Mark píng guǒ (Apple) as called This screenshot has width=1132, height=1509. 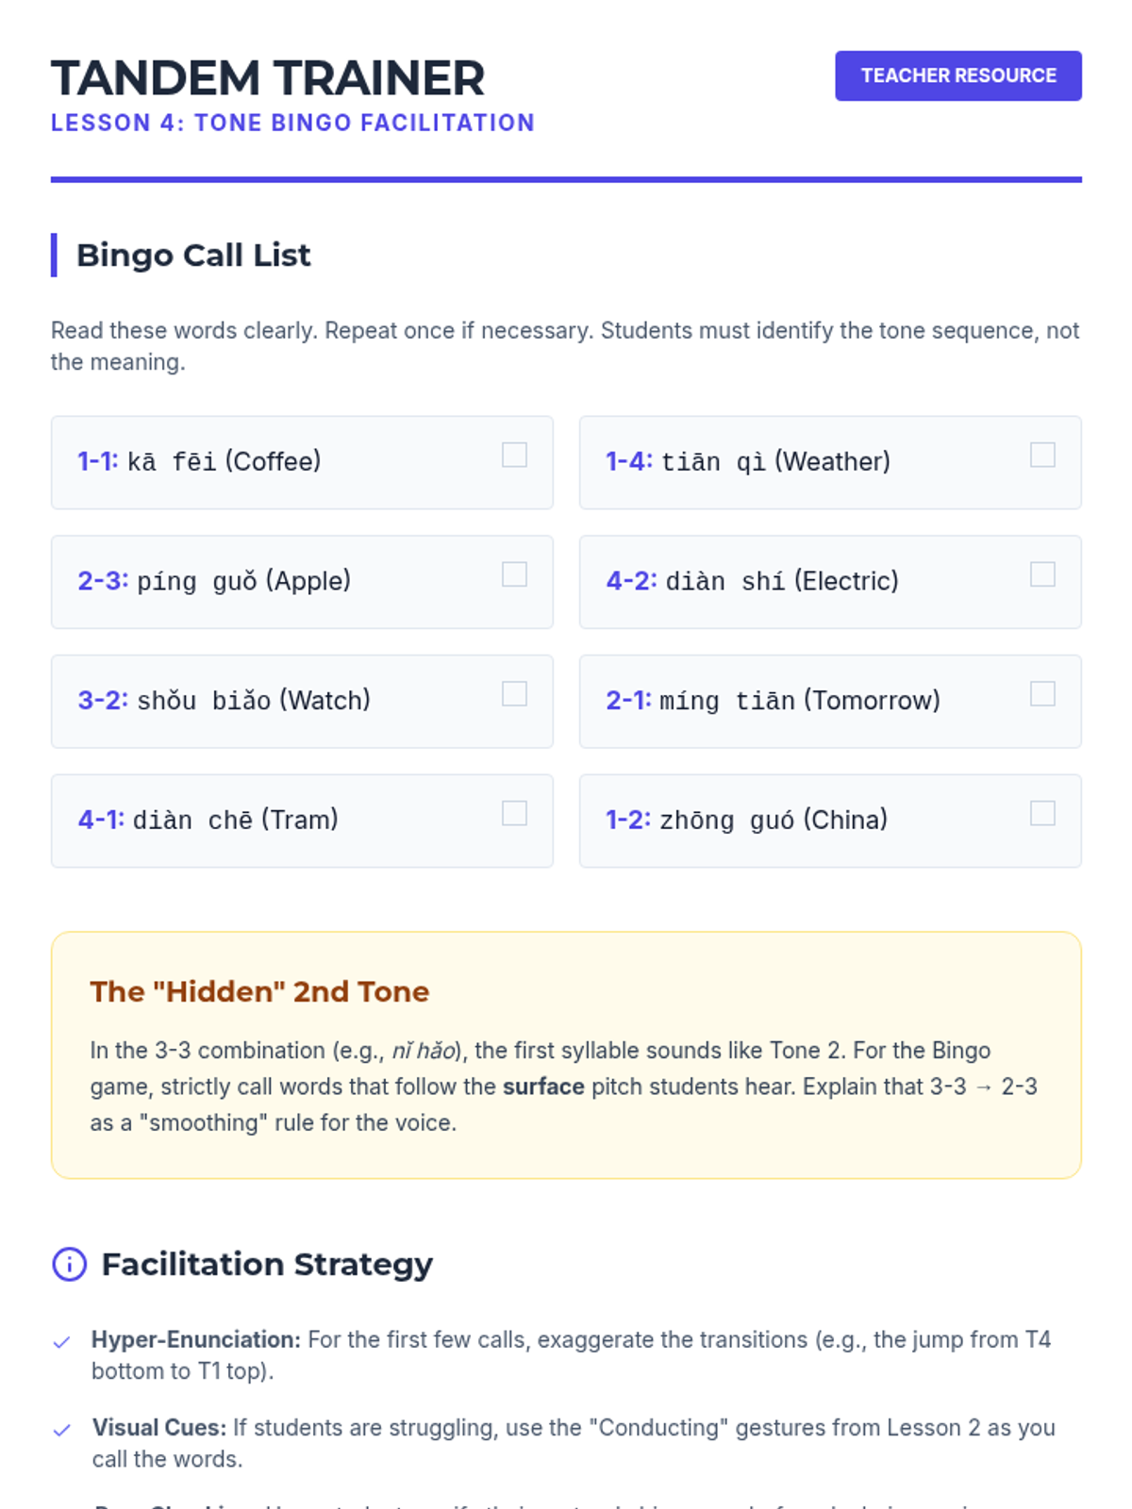[x=514, y=574]
